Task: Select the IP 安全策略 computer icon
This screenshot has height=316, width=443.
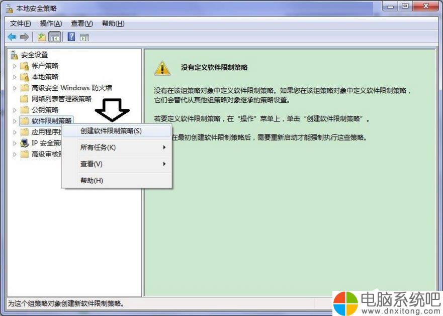Action: tap(25, 143)
